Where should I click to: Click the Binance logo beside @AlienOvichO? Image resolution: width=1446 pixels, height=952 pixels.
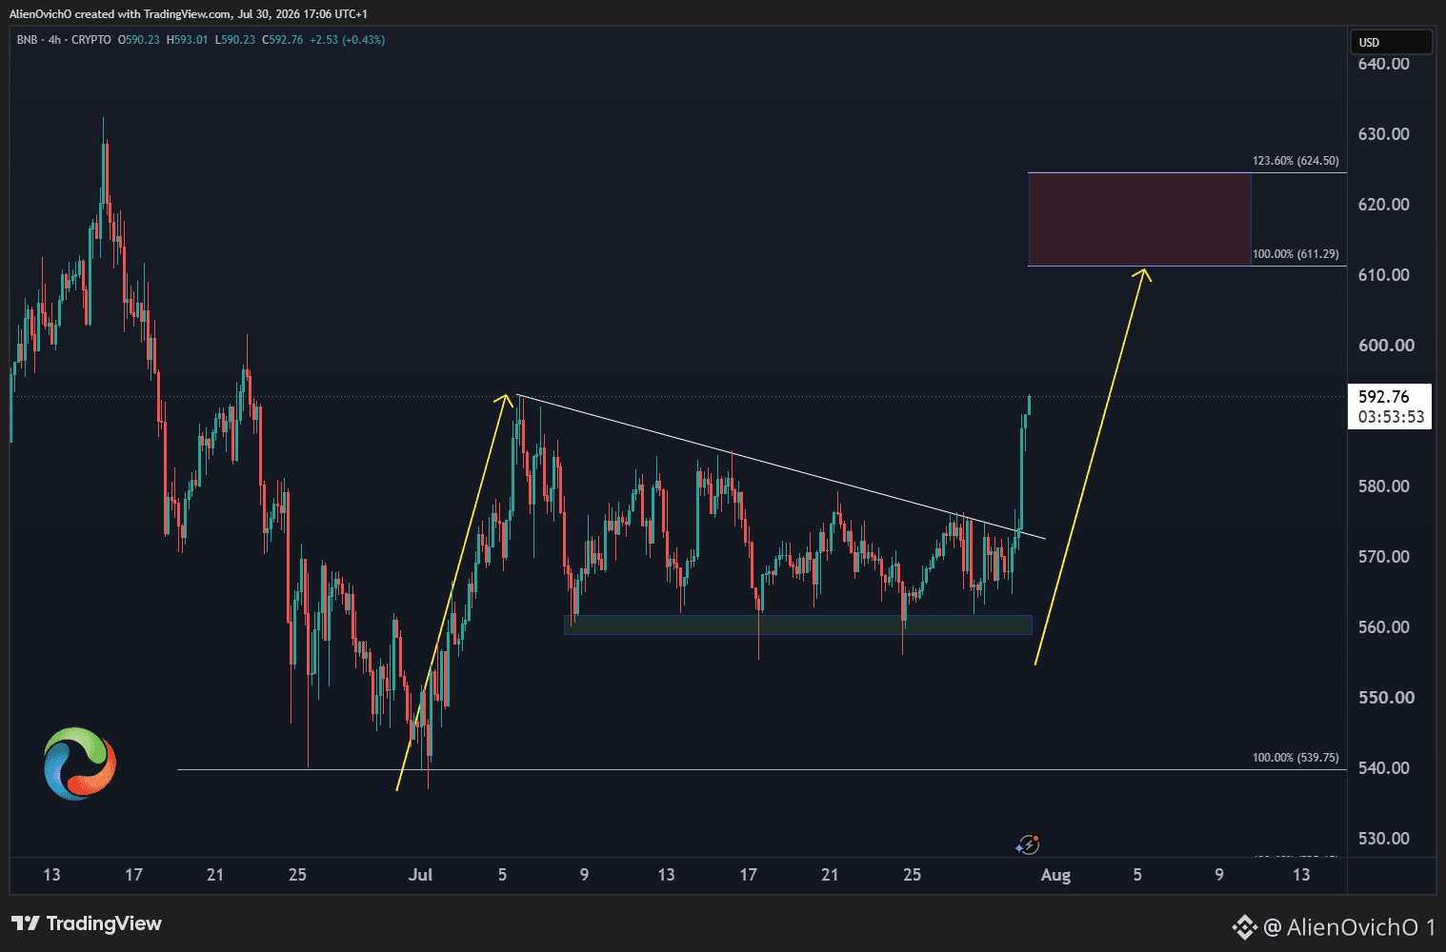[1244, 926]
